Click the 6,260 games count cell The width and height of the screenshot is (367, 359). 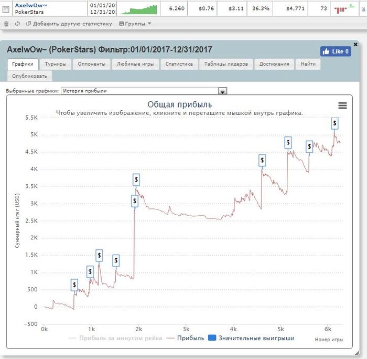[174, 9]
